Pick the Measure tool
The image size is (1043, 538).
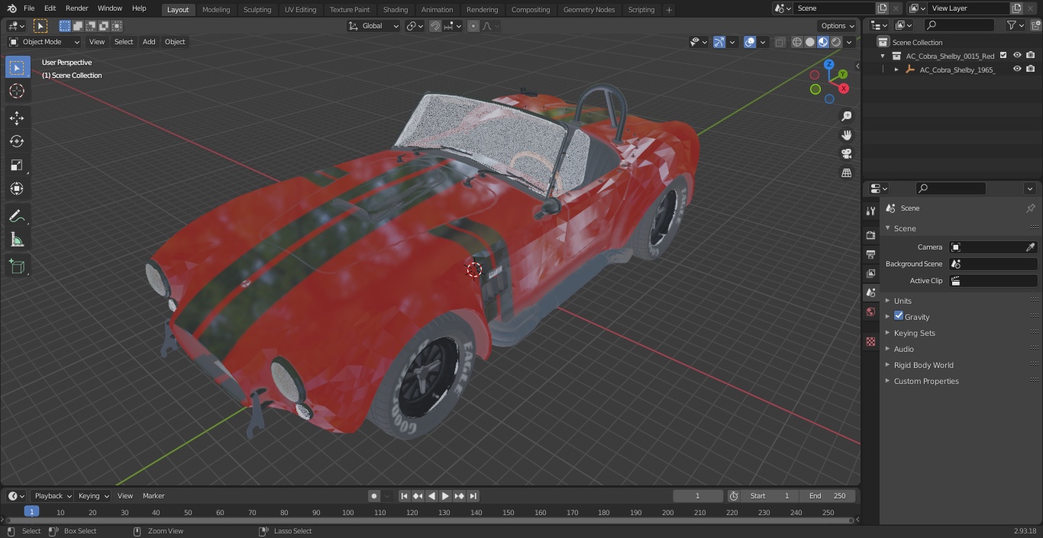[17, 240]
